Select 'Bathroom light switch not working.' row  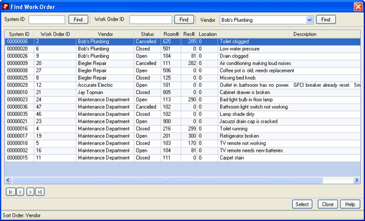click(x=182, y=107)
